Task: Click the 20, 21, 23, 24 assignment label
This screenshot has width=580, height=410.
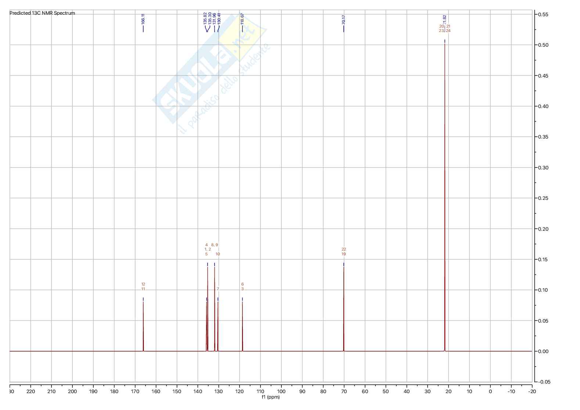Action: [445, 29]
